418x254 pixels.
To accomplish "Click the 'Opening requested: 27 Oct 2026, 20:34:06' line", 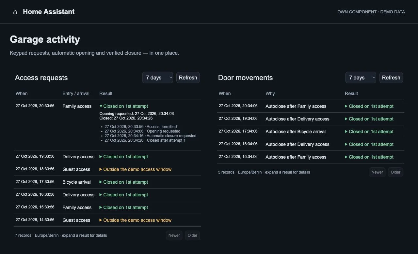I will coord(137,114).
